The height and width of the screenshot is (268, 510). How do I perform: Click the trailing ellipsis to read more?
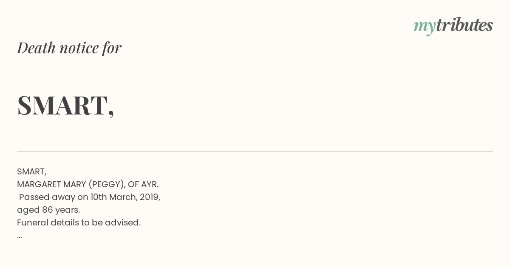click(20, 237)
